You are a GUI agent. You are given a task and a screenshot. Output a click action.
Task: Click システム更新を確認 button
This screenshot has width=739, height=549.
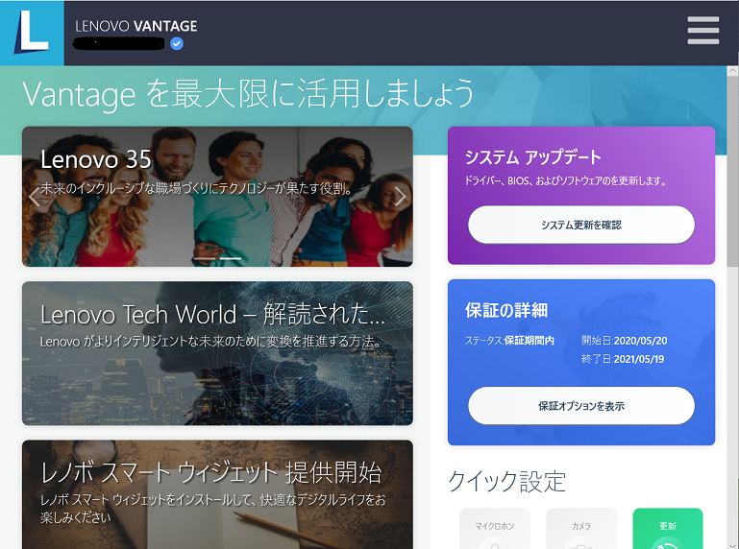[581, 225]
